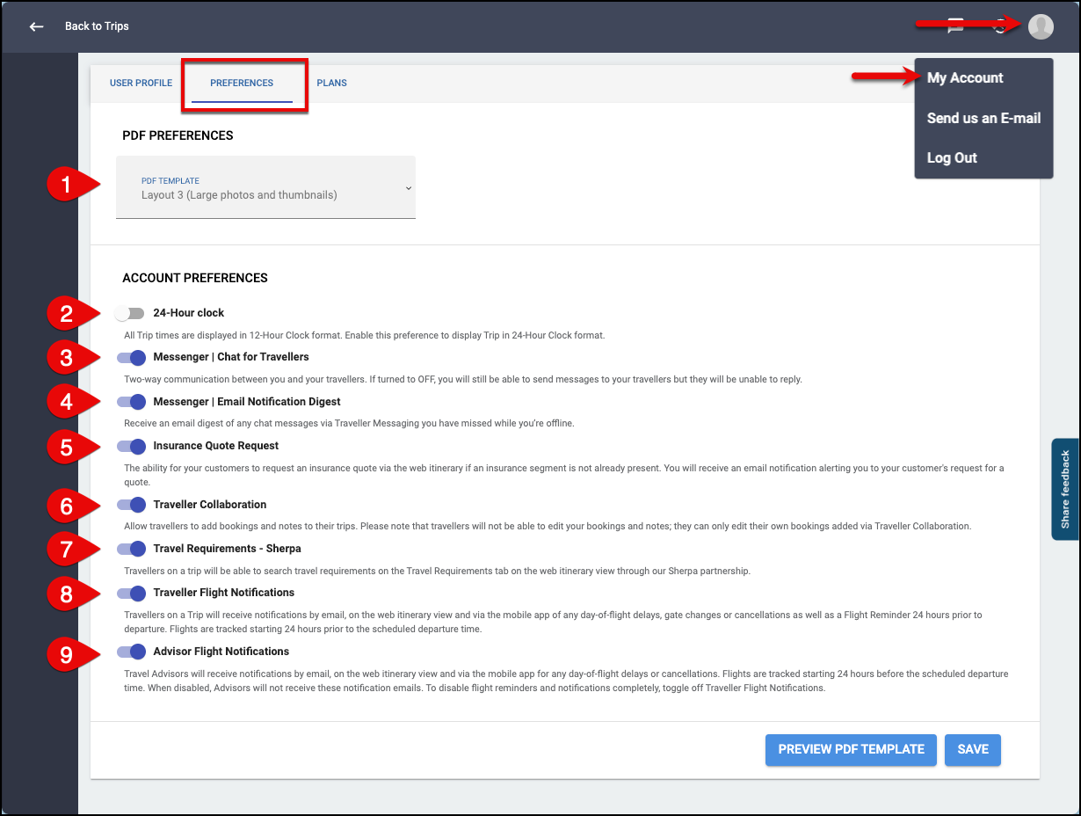Click the Messenger | Chat for Travellers label
The image size is (1081, 816).
231,358
